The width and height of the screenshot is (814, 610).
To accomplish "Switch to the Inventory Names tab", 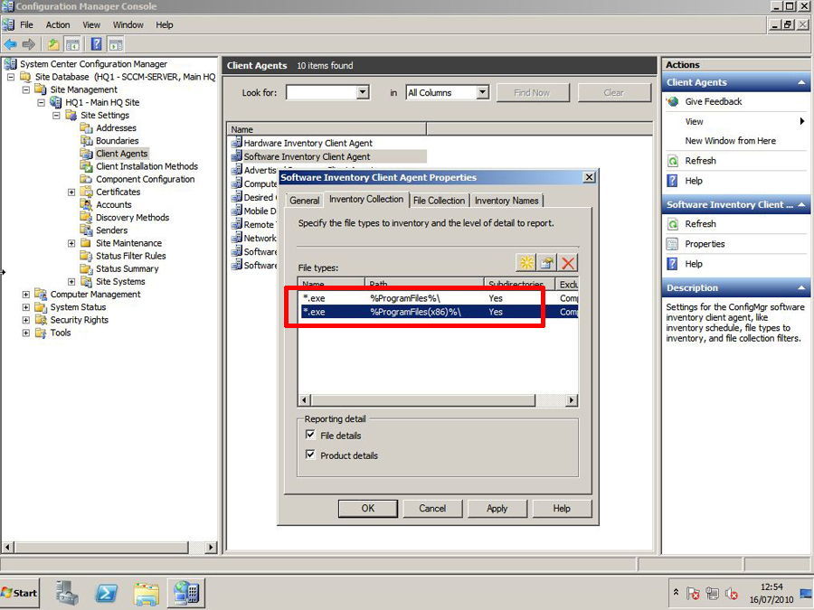I will pyautogui.click(x=506, y=201).
